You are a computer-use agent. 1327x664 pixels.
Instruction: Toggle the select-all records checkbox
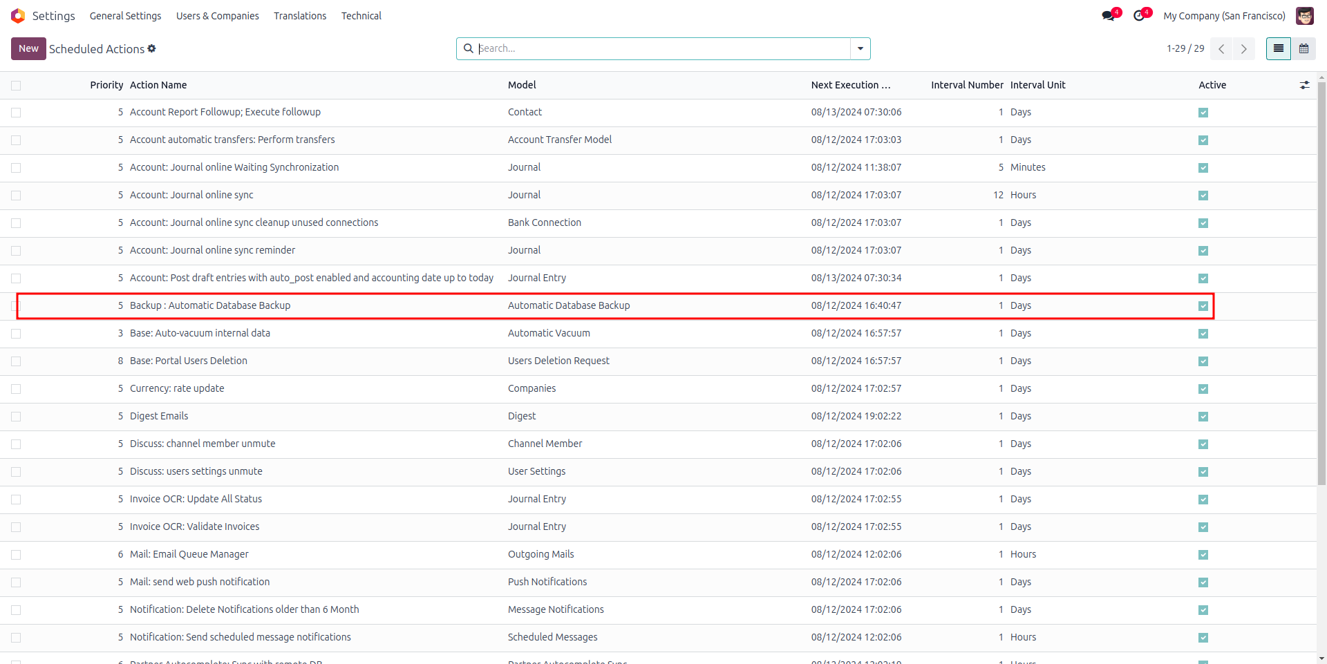coord(16,86)
